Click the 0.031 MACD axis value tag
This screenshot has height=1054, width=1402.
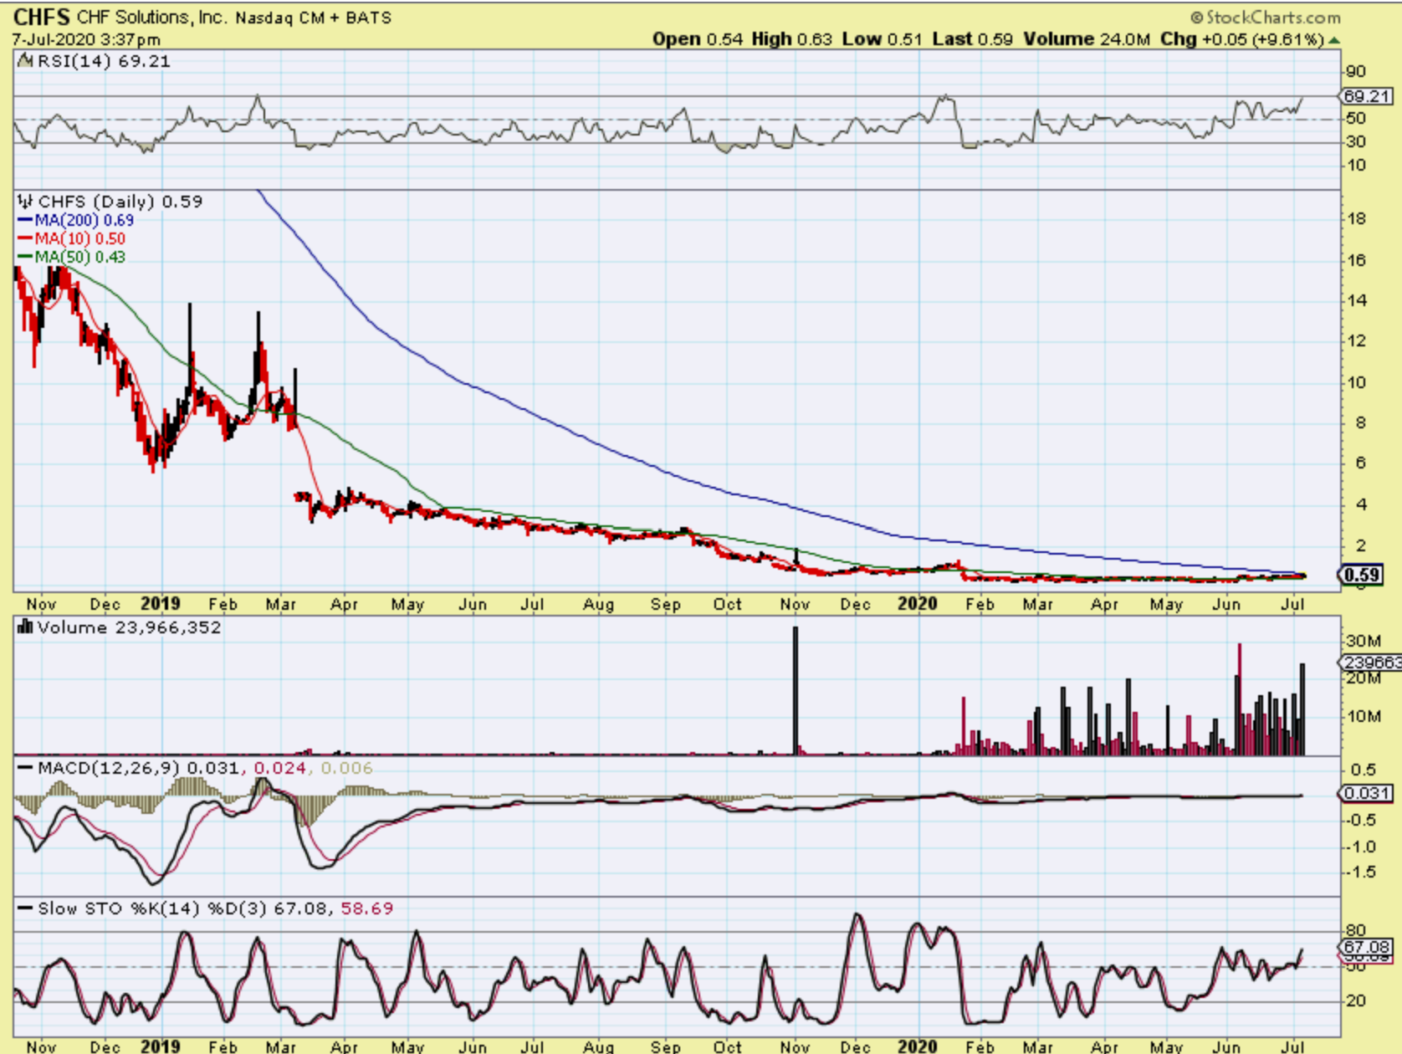[1367, 793]
